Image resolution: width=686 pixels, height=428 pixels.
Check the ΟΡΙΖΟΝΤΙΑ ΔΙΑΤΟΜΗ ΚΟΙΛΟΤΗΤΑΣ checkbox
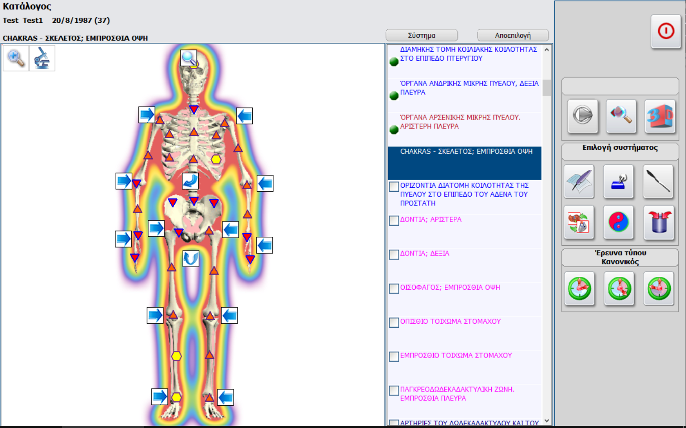click(394, 186)
